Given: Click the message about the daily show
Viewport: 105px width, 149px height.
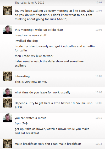Looking at the screenshot, I should click(x=49, y=63).
